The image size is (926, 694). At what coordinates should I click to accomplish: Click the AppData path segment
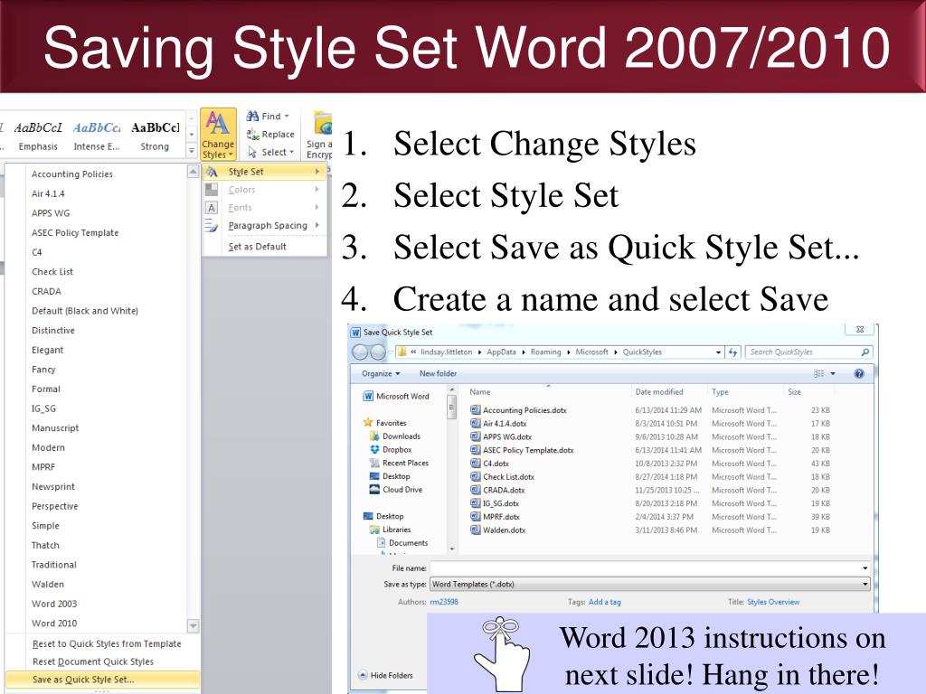pos(501,352)
